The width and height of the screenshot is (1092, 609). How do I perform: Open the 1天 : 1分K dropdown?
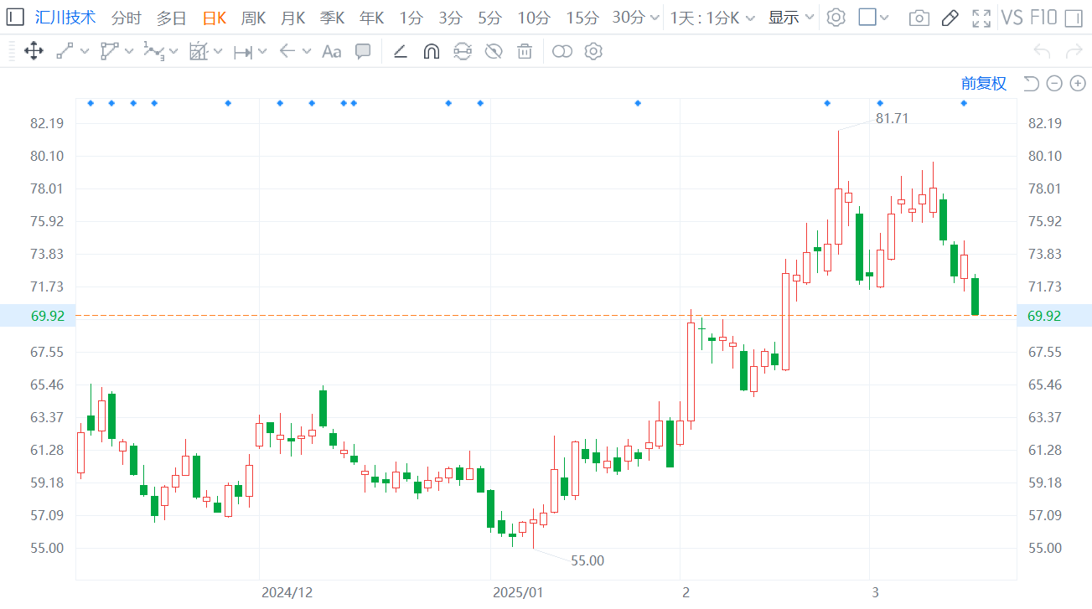click(x=712, y=17)
